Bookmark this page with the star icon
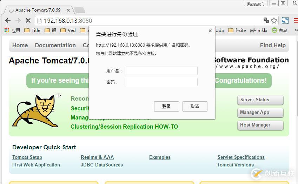This screenshot has height=184, width=298. pos(274,20)
